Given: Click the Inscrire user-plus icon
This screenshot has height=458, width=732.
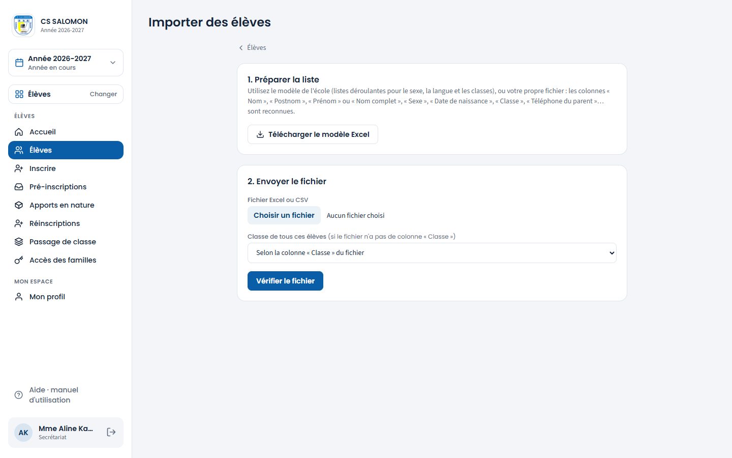Looking at the screenshot, I should point(19,168).
